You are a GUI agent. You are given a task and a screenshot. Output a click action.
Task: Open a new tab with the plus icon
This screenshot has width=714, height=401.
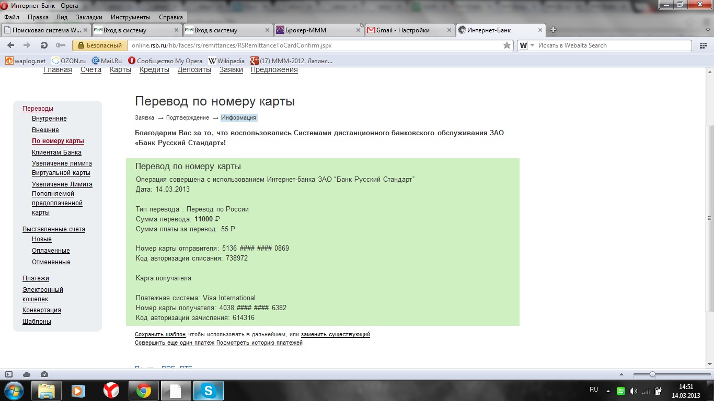pos(554,30)
